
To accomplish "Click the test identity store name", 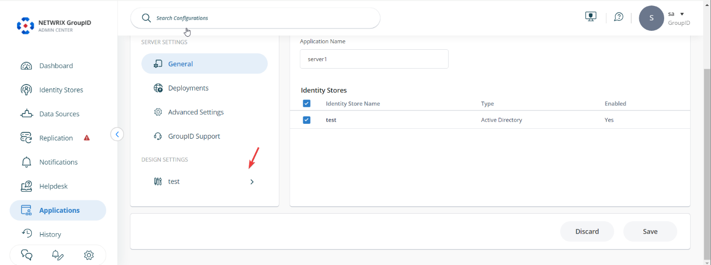I will coord(331,120).
